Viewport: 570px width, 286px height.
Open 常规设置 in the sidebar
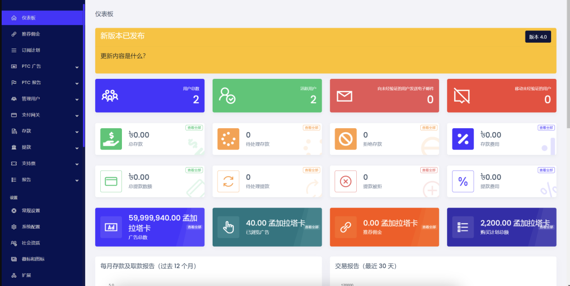tap(31, 210)
